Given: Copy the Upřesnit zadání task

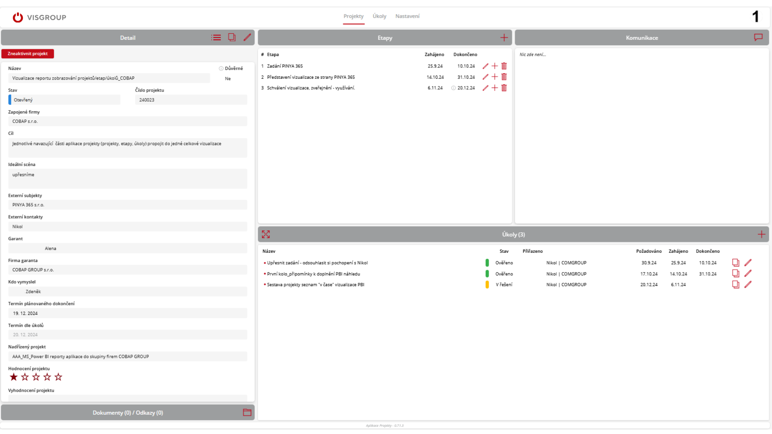Looking at the screenshot, I should pos(735,263).
